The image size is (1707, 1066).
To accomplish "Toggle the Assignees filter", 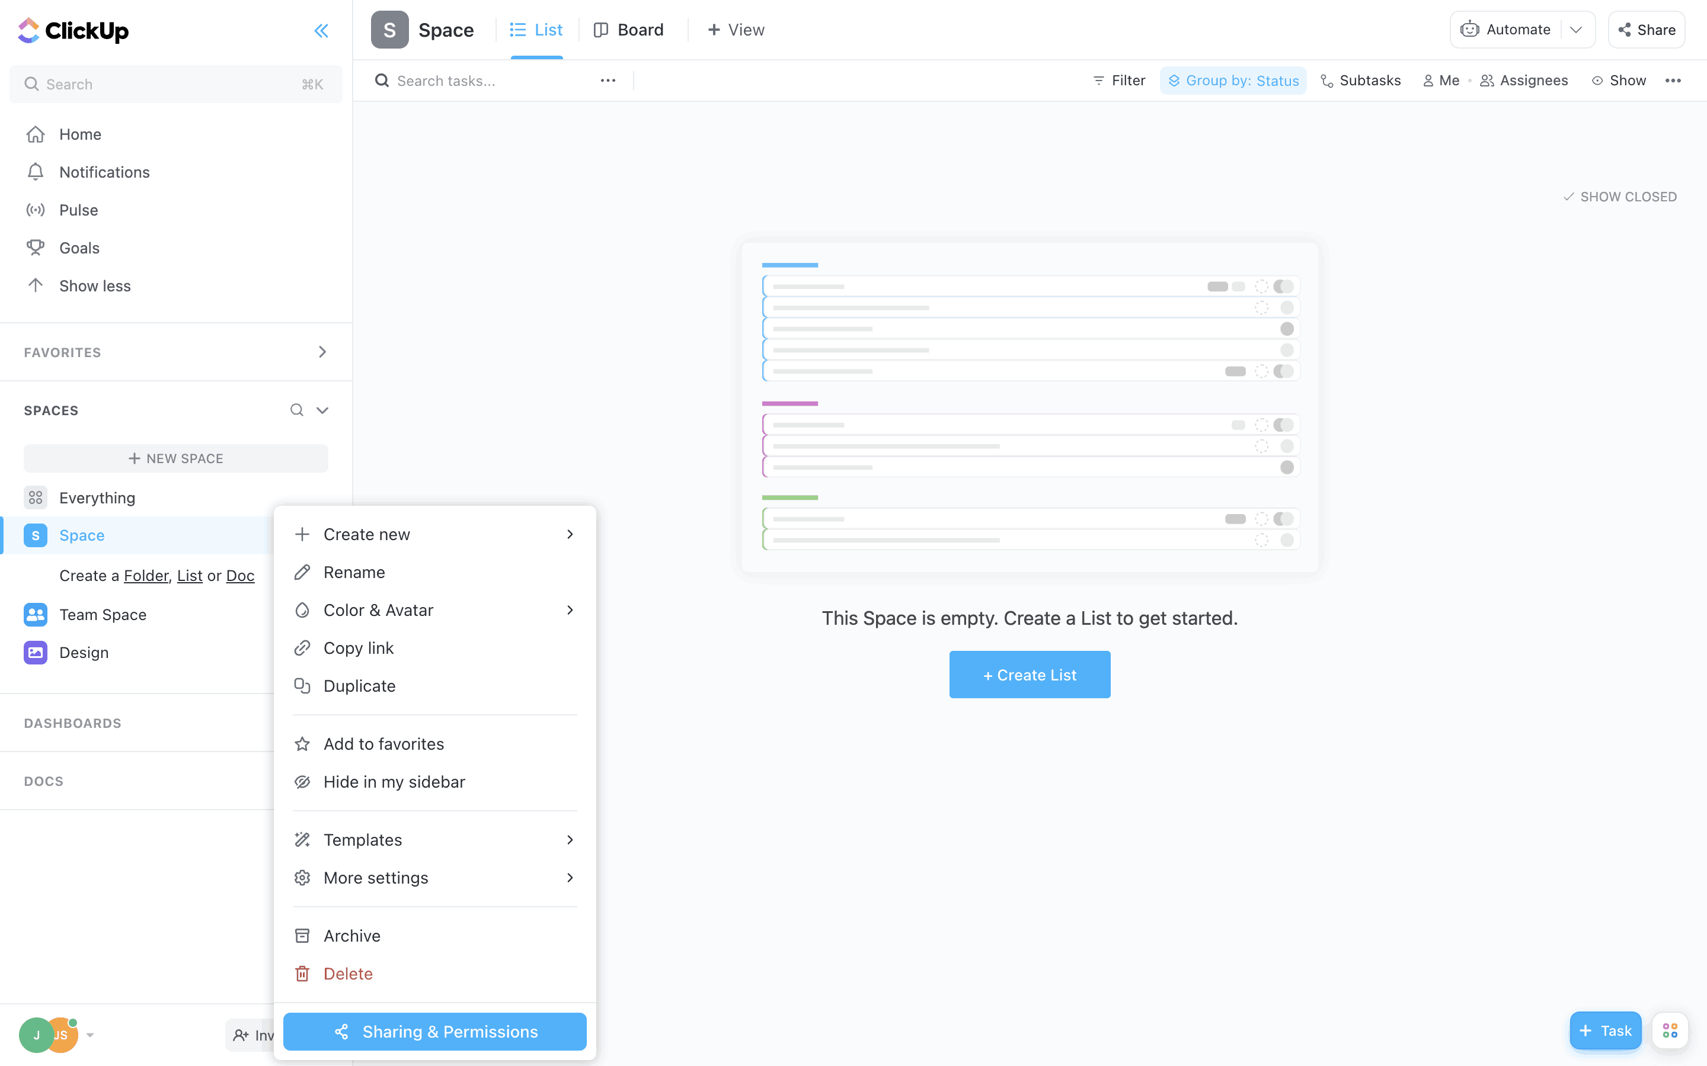I will pyautogui.click(x=1524, y=81).
